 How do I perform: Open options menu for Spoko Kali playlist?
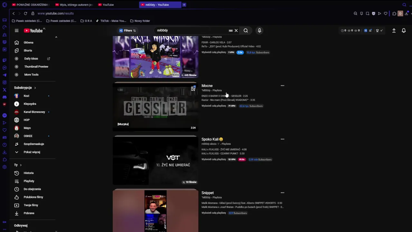click(282, 139)
